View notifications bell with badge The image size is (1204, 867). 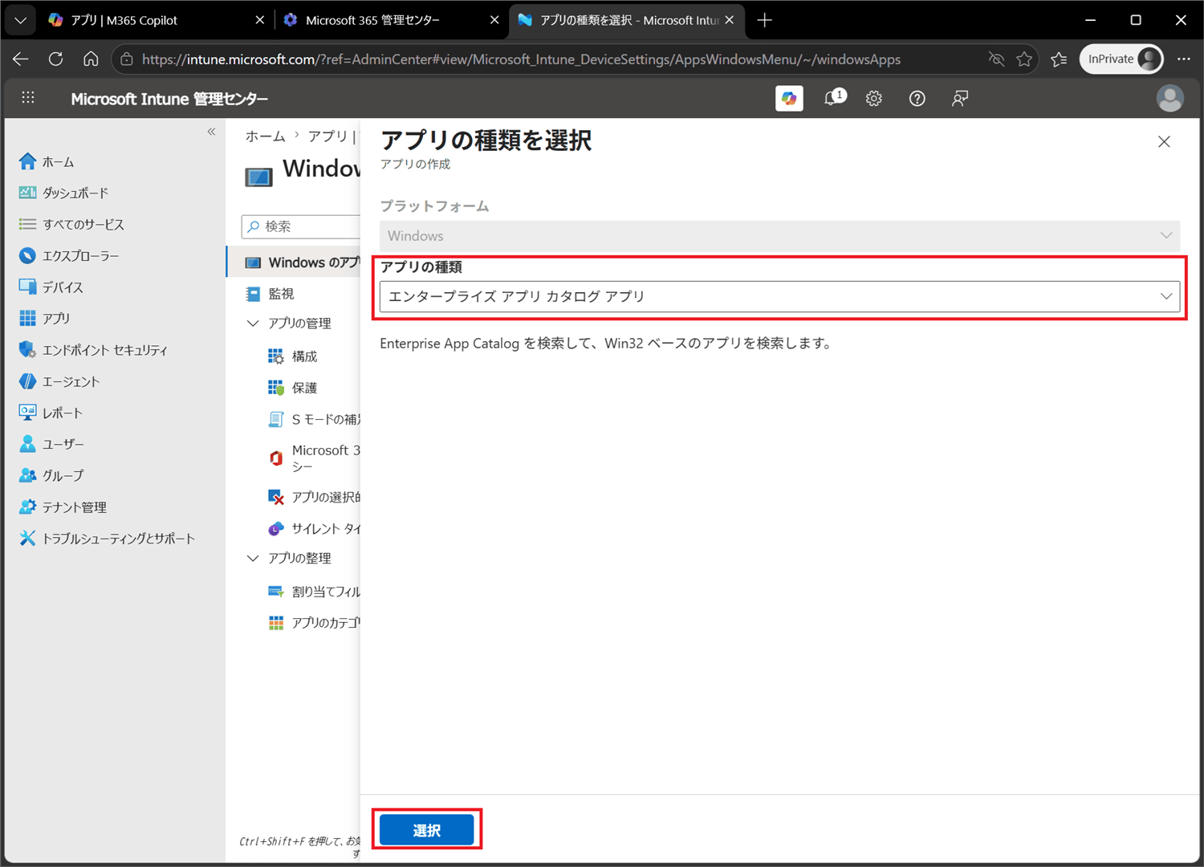click(834, 98)
